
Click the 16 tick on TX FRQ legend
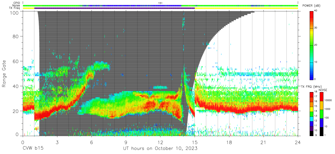coord(316,101)
